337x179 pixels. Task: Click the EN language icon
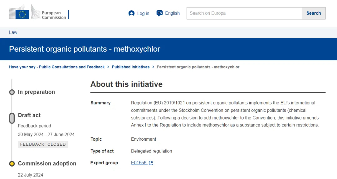point(160,13)
